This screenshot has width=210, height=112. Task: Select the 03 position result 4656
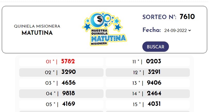click(69, 83)
